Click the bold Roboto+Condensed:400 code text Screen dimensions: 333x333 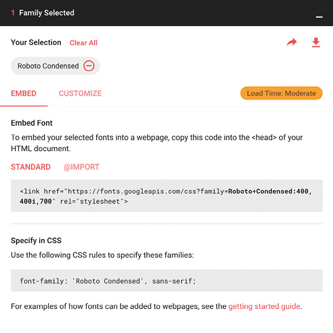270,191
